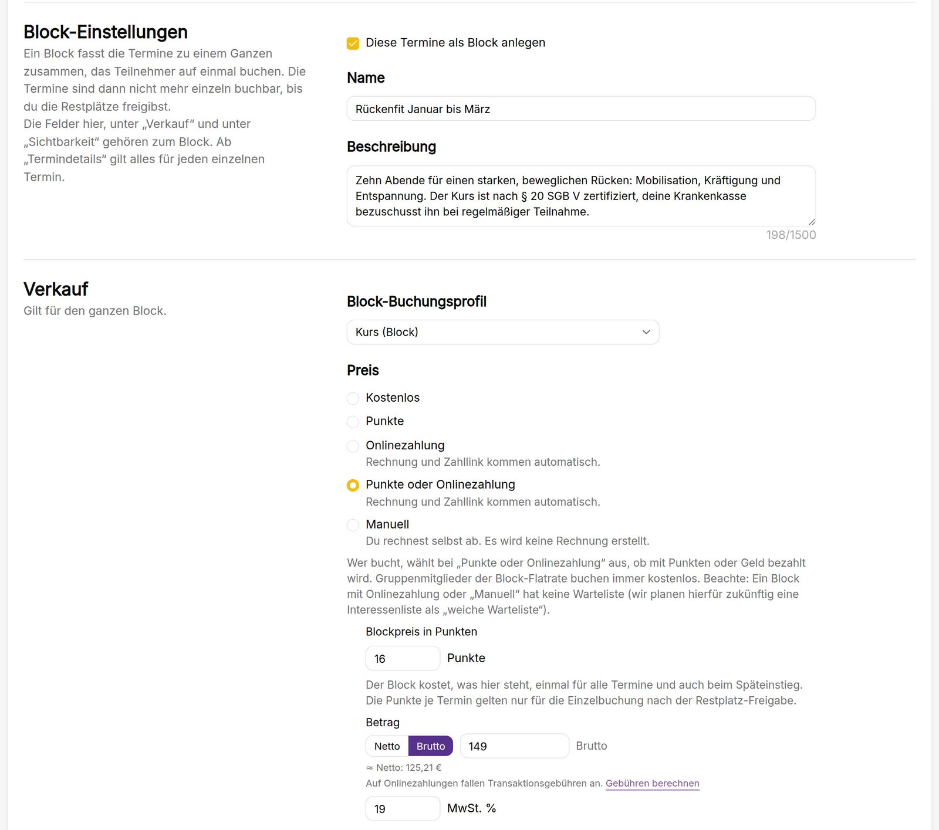Open the Block-Buchungsprofil dropdown
The image size is (939, 830).
503,332
